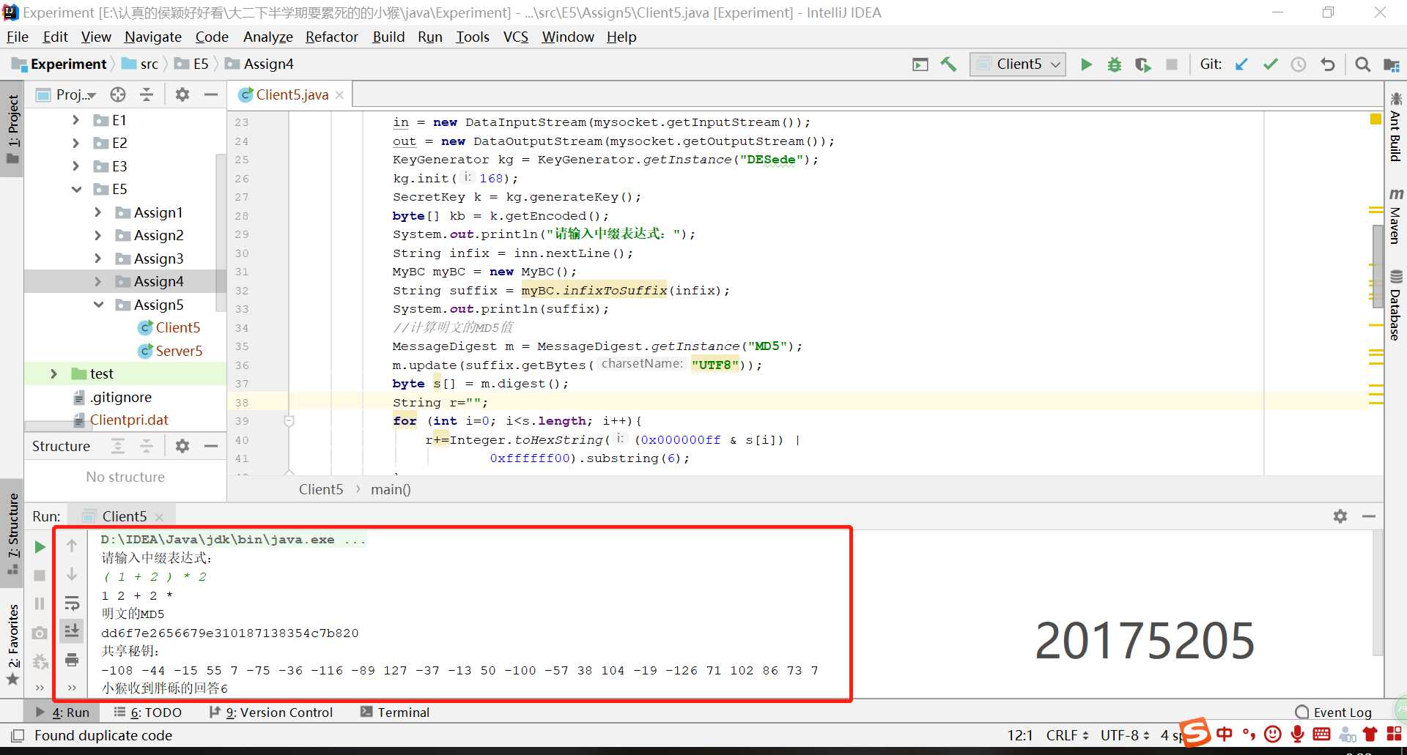Viewport: 1407px width, 755px height.
Task: Start debugging with the bug icon
Action: click(1114, 64)
